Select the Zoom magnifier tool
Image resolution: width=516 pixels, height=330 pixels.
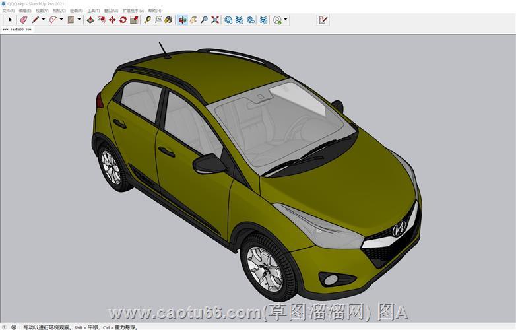click(204, 20)
